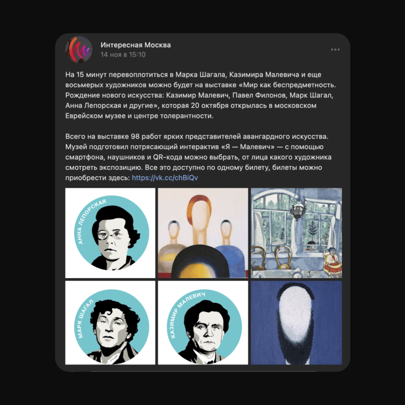Open the Марк Шагал portrait thumbnail
405x405 pixels.
coord(110,323)
